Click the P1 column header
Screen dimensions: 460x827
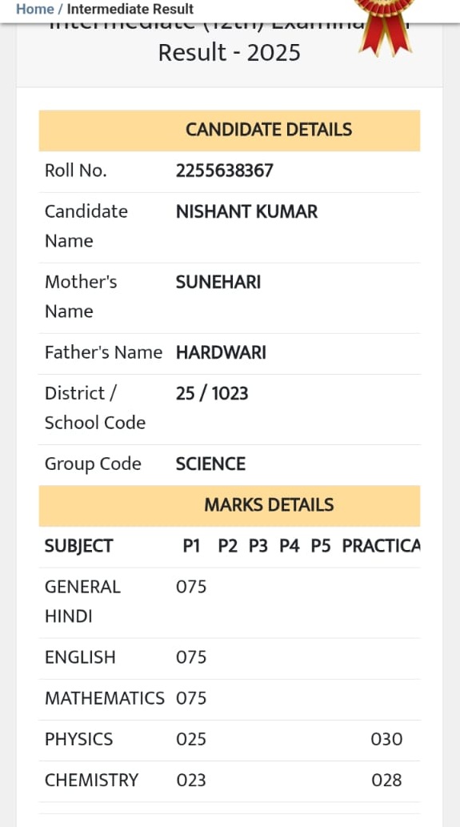[191, 546]
